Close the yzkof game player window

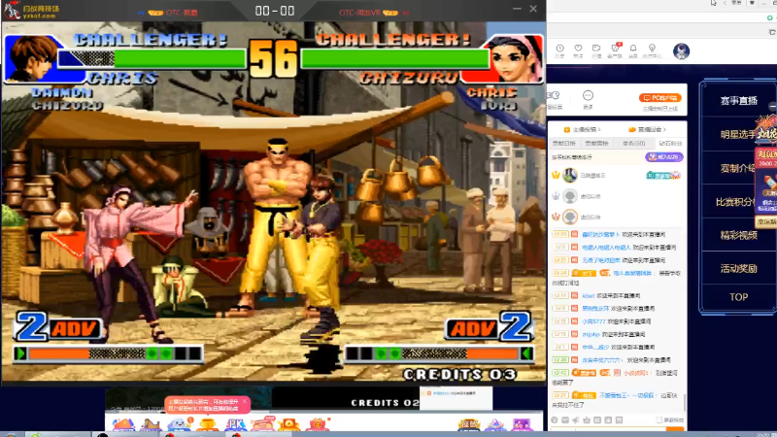(533, 9)
